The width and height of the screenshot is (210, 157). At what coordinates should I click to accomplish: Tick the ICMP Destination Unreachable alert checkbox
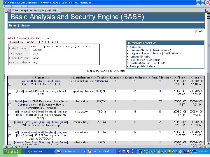click(10, 105)
